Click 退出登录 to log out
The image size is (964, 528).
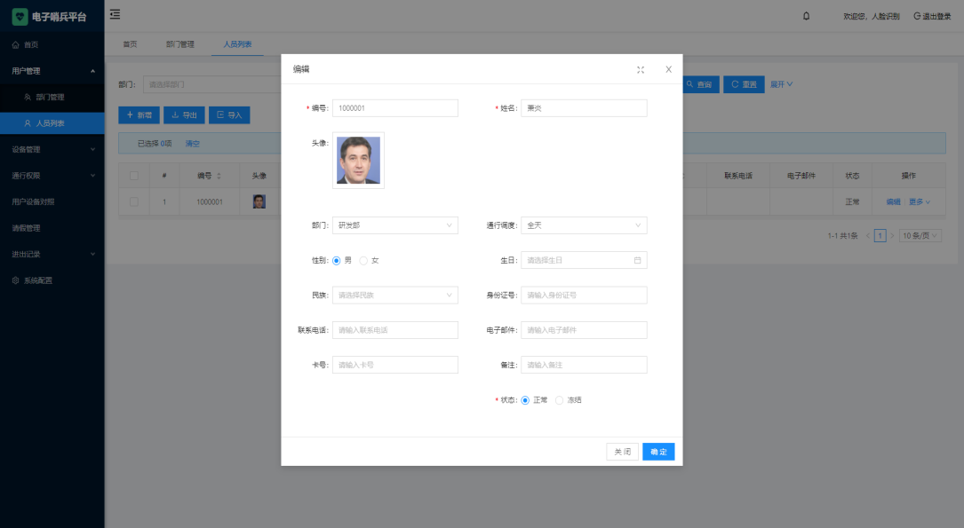[x=934, y=15]
